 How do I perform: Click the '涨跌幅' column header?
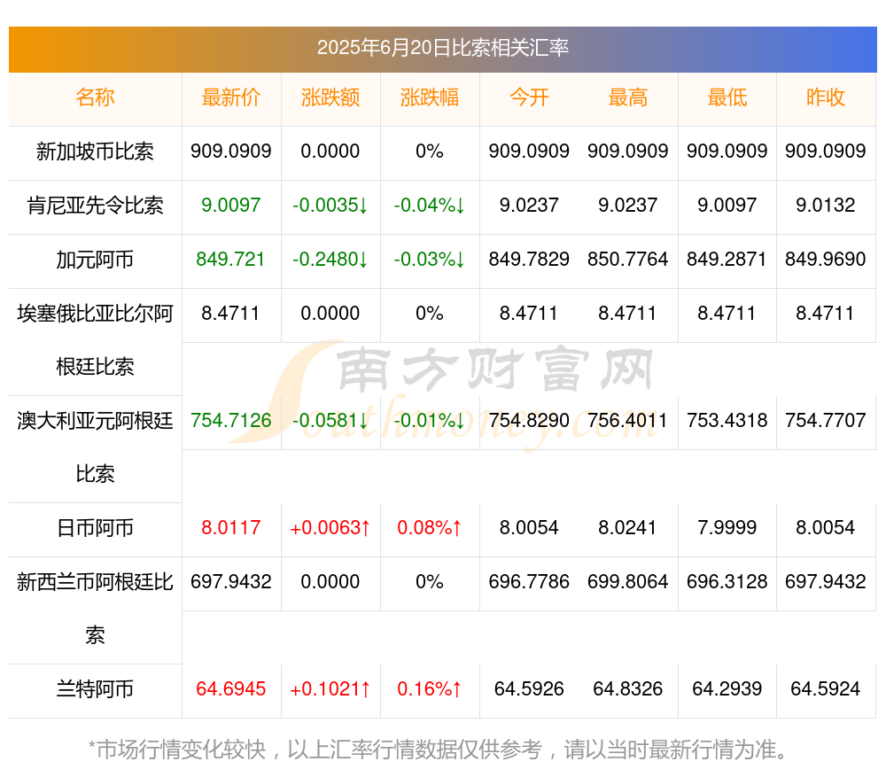430,97
